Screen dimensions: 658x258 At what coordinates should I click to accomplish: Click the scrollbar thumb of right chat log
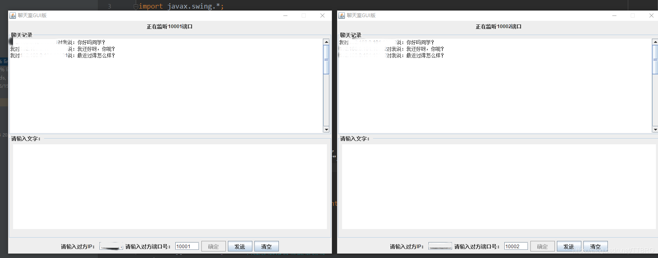point(655,60)
